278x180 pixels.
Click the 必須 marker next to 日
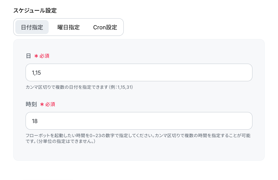coord(44,56)
